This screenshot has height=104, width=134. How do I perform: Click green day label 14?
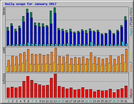click(x=59, y=101)
